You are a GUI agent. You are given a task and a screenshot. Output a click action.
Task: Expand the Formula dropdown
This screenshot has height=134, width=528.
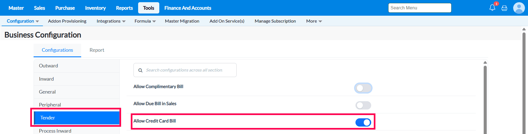(x=145, y=21)
